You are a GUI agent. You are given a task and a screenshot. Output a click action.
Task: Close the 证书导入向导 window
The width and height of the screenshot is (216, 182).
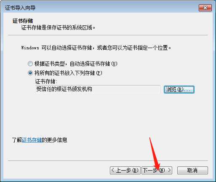205,8
